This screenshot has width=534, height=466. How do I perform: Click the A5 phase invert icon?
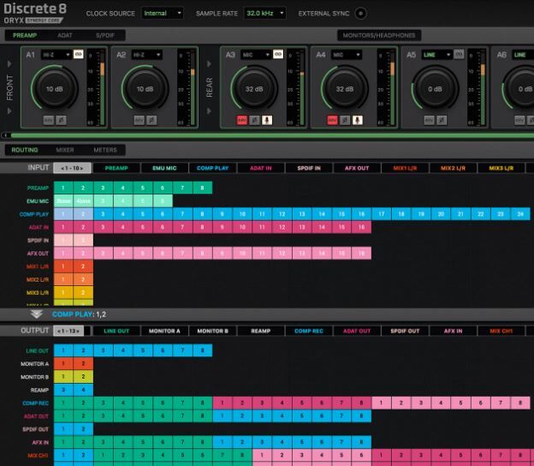443,121
